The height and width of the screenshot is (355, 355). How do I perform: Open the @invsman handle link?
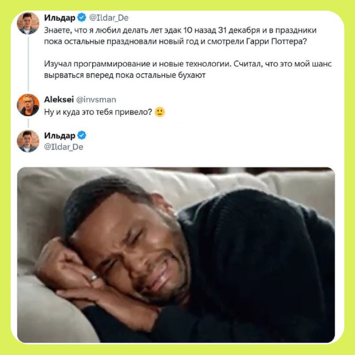[96, 99]
